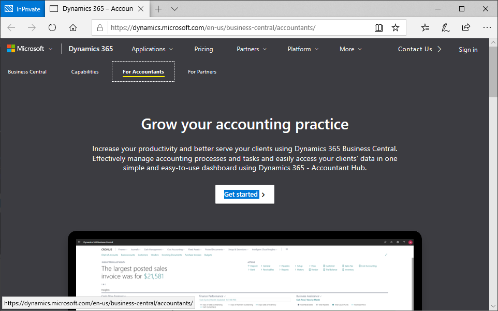Viewport: 498px width, 311px height.
Task: Close the Dynamics 365 tab
Action: [141, 9]
